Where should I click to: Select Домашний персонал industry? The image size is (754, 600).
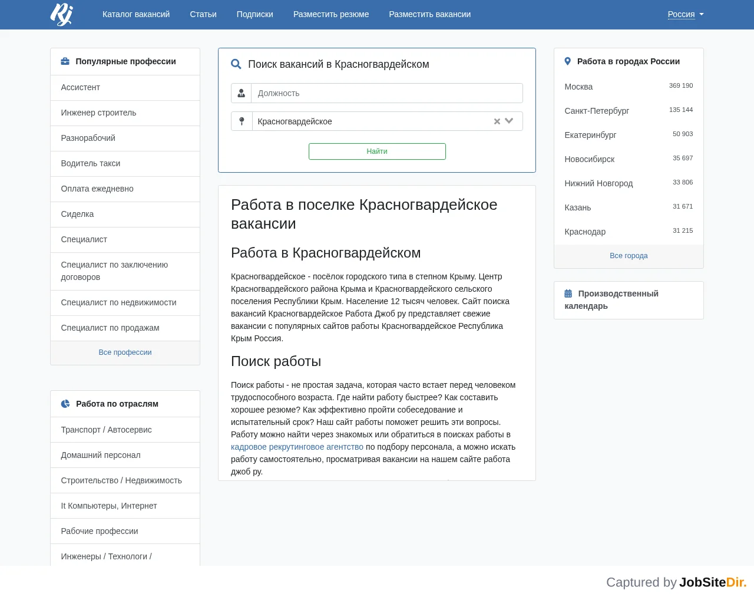click(125, 455)
